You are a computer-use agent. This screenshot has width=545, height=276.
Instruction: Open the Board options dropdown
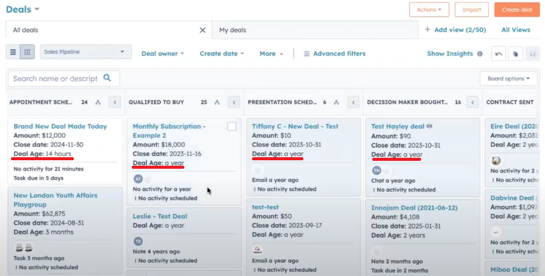coord(508,79)
